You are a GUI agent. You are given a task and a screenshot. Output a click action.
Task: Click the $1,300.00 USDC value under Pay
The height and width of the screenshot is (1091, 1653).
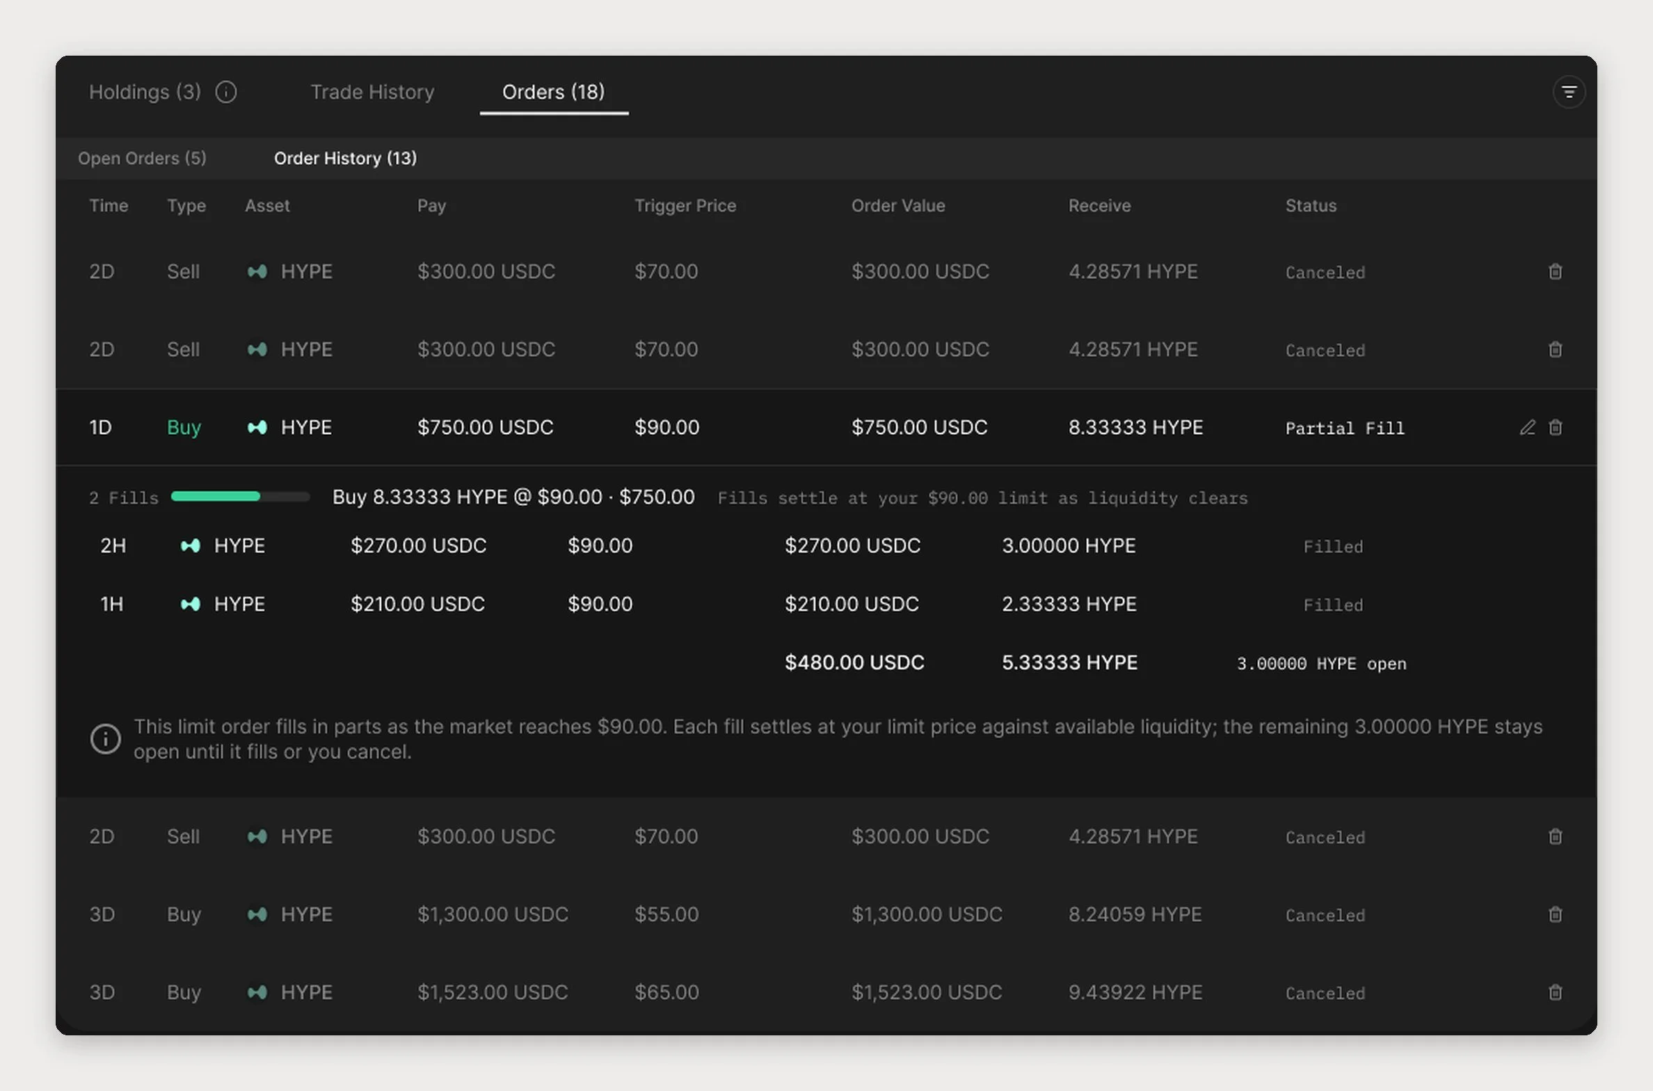(493, 914)
